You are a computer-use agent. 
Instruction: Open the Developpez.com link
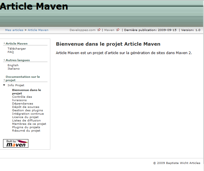coord(83,30)
